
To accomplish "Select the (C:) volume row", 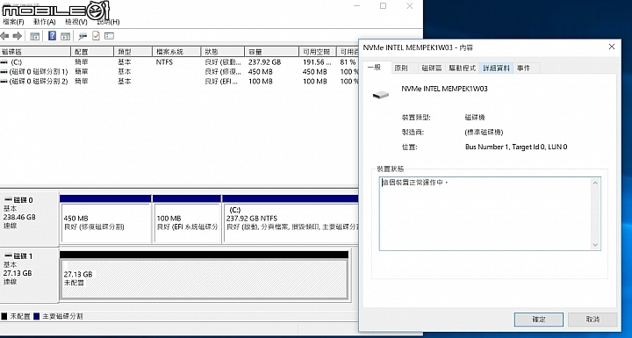I will tap(179, 62).
